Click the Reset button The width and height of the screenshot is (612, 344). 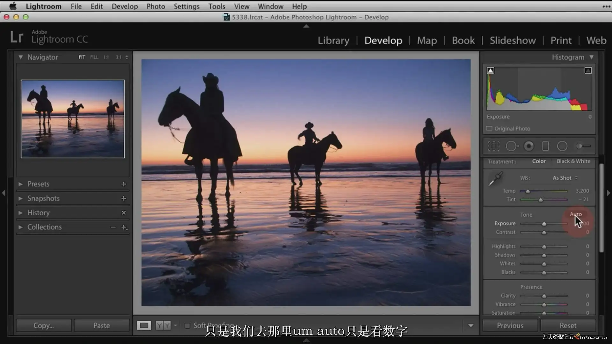pyautogui.click(x=568, y=326)
